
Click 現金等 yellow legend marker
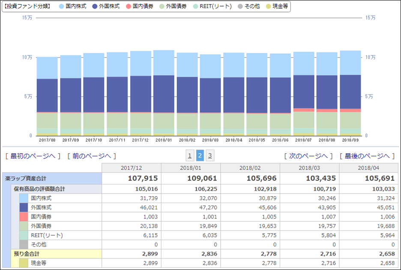pos(268,6)
